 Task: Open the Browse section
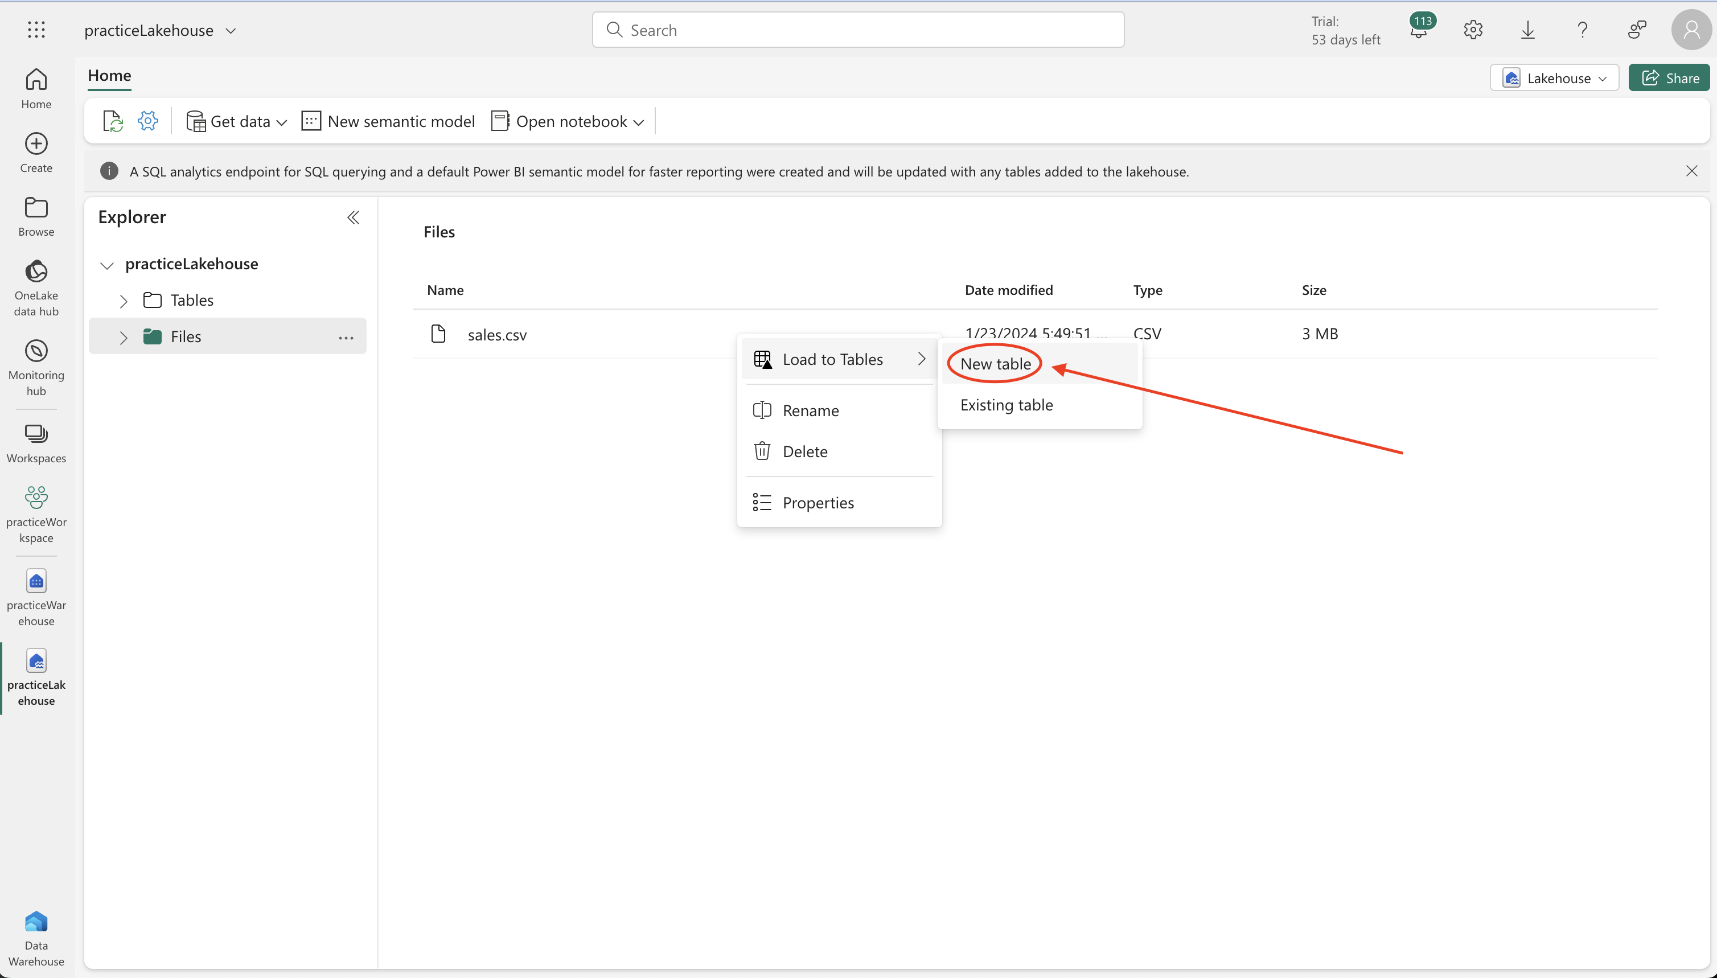(x=36, y=216)
